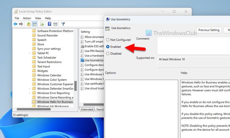Select Windows Game Recording tree item

55,97
